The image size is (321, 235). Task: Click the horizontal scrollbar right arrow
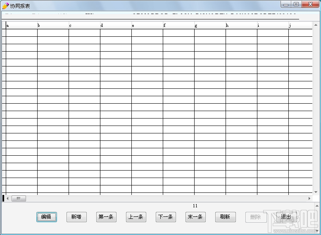309,198
